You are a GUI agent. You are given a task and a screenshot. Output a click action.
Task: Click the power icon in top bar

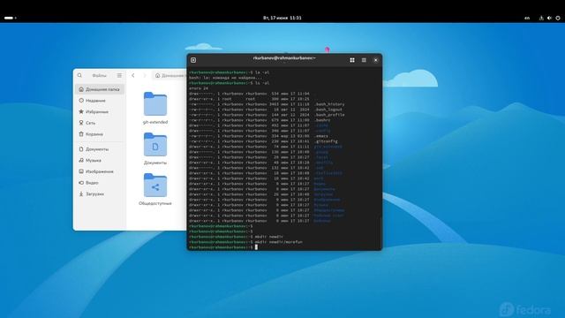point(558,18)
